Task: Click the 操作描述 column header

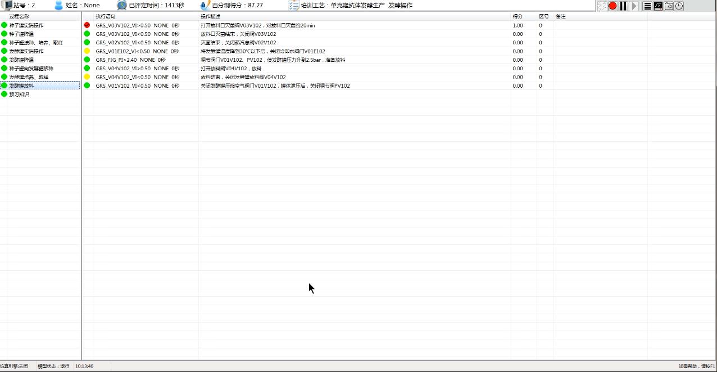Action: pyautogui.click(x=211, y=16)
